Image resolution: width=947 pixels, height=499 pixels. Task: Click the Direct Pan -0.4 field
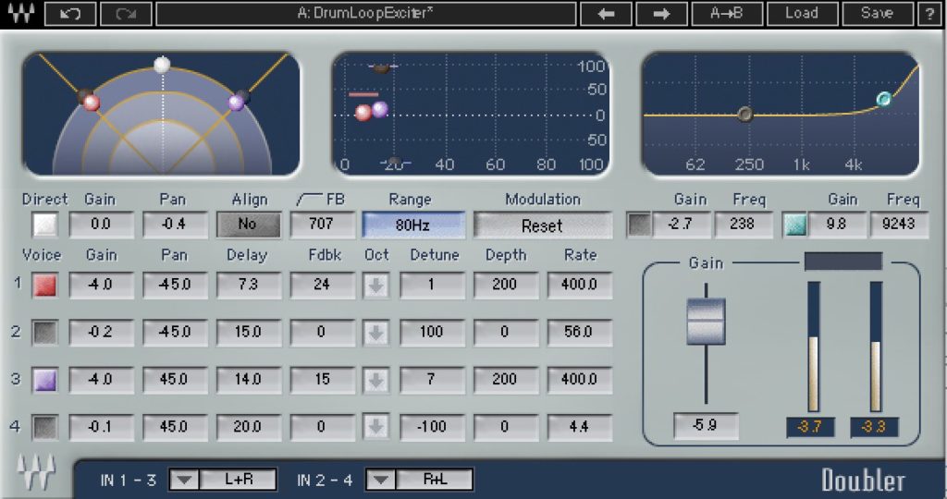point(175,225)
